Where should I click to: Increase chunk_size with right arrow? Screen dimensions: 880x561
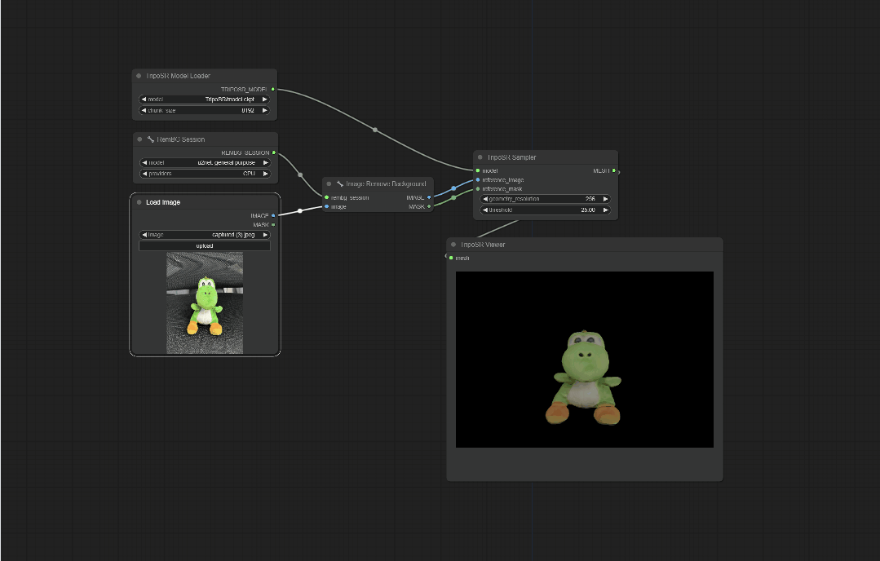[x=265, y=111]
